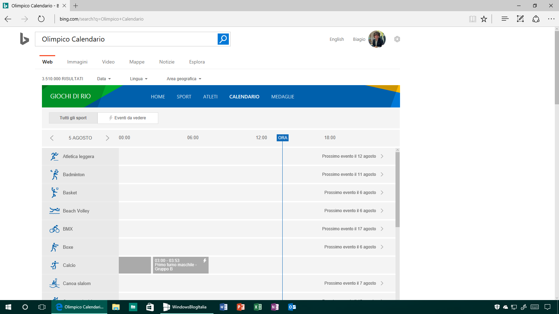
Task: Click the Beach Volley sport icon
Action: coord(55,211)
